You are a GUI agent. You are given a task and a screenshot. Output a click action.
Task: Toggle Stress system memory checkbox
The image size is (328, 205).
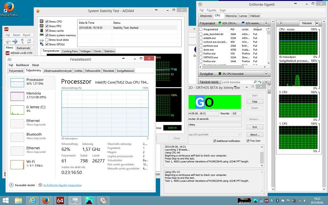click(x=47, y=35)
